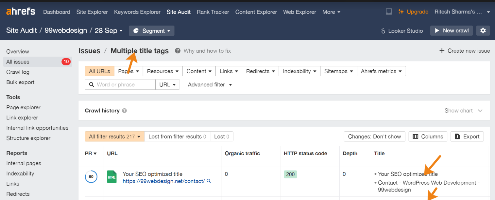Image resolution: width=495 pixels, height=200 pixels.
Task: Click the Ahrefs logo
Action: 21,12
